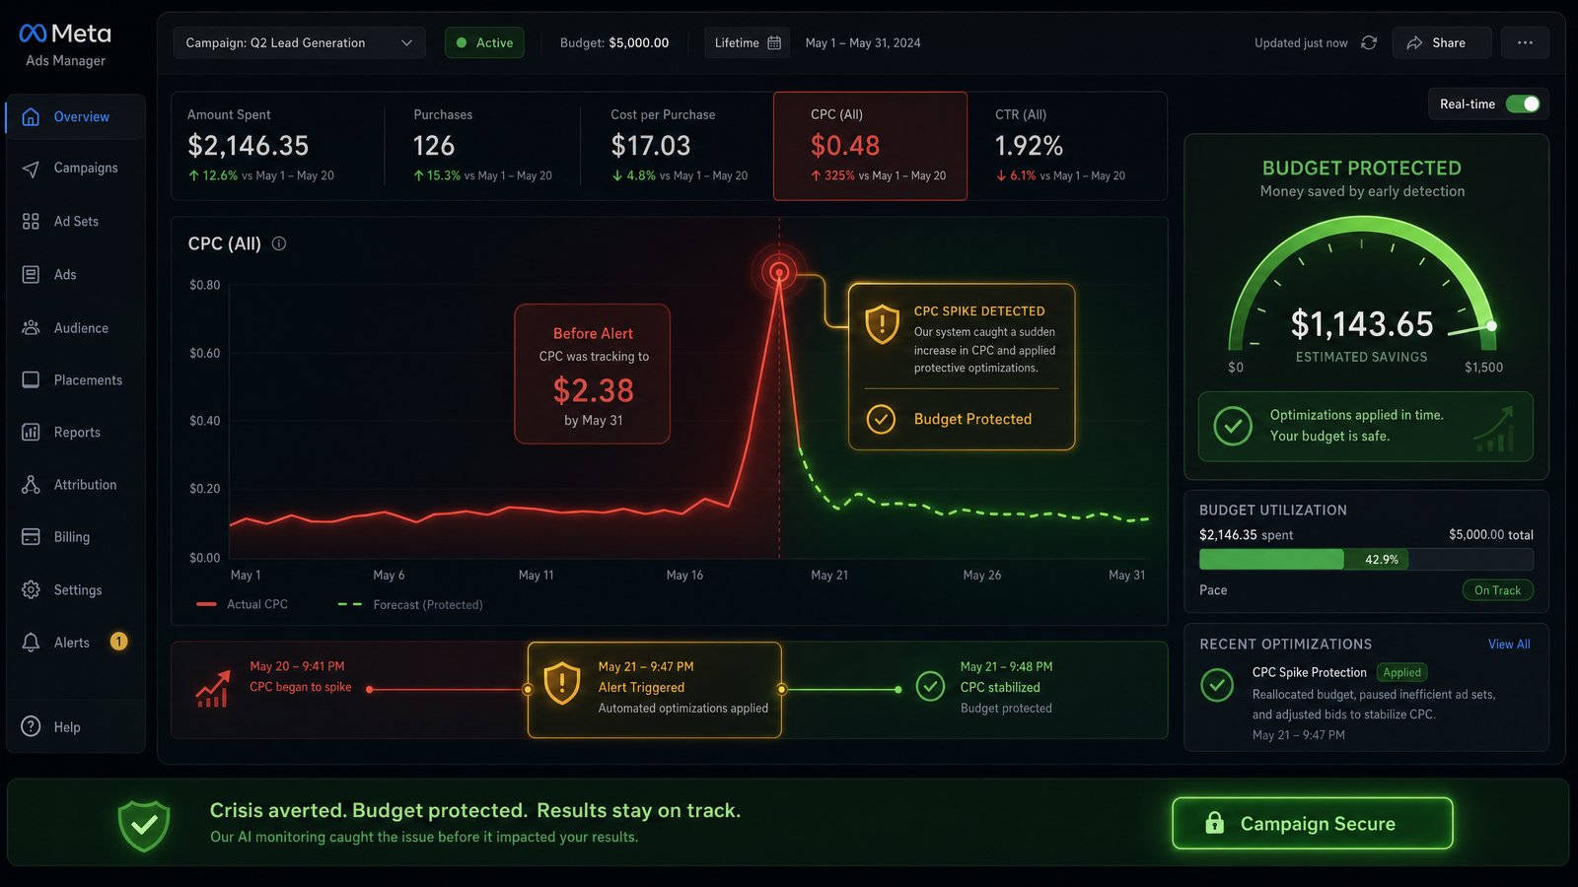Click the $5,000.00 total budget label

(x=1491, y=534)
